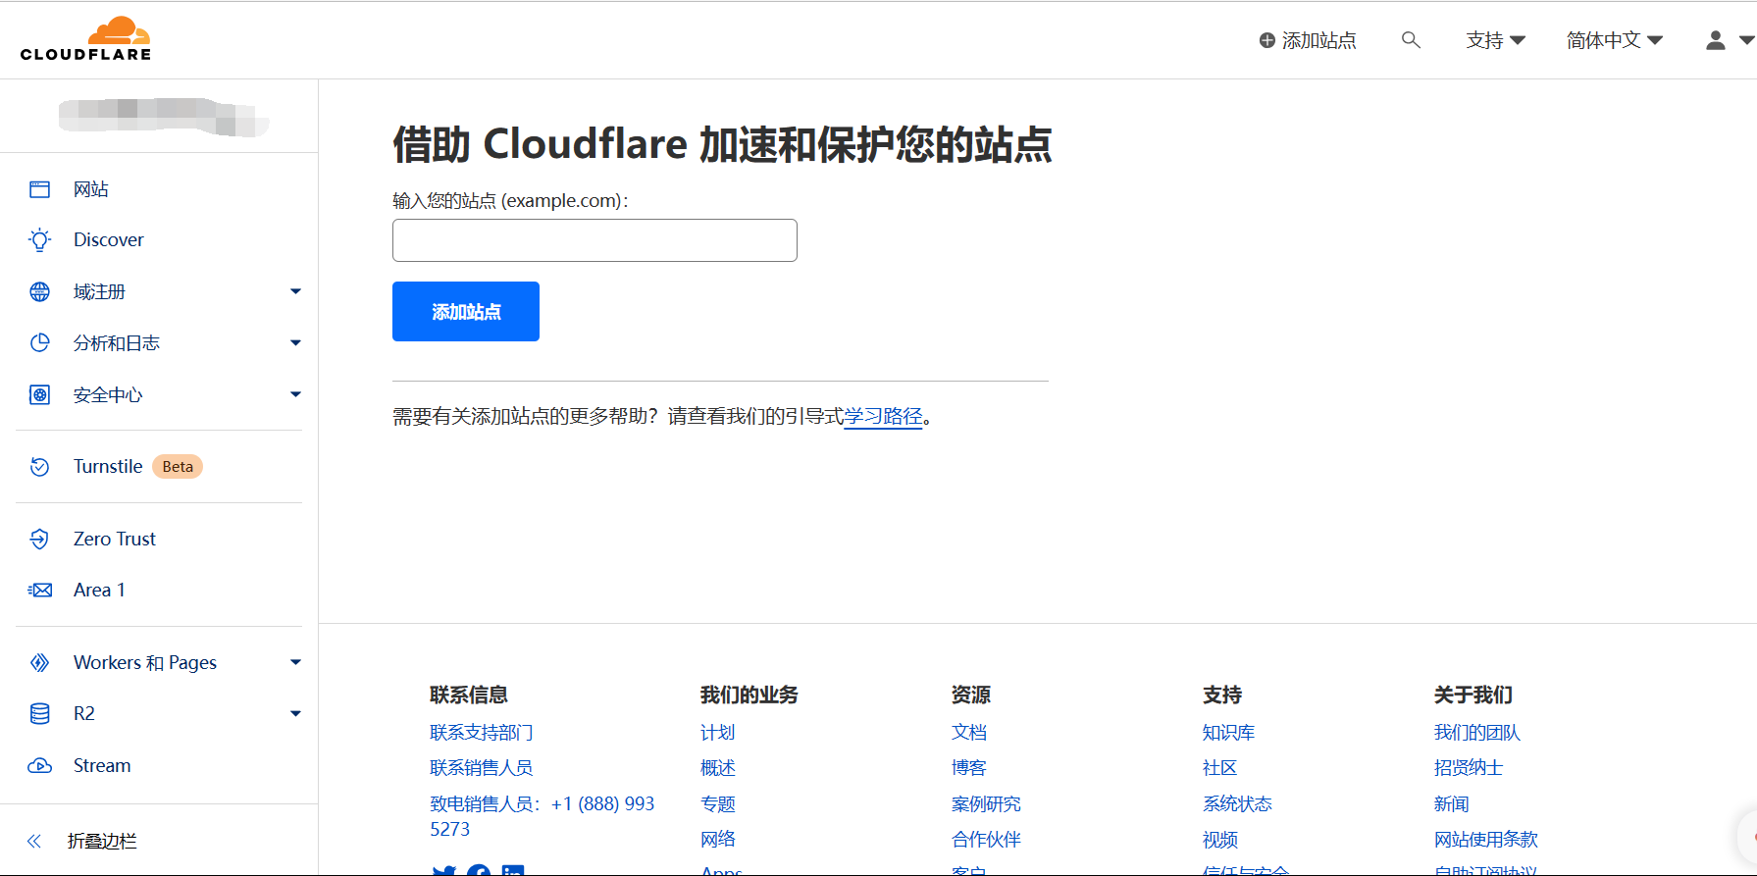Click the Workers 和 Pages diamond icon
This screenshot has height=876, width=1757.
(x=39, y=662)
